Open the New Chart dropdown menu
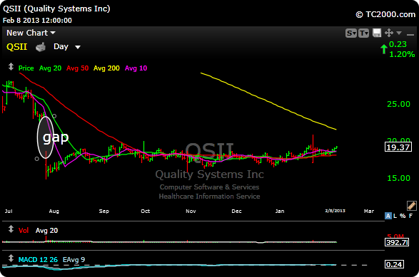 31,33
